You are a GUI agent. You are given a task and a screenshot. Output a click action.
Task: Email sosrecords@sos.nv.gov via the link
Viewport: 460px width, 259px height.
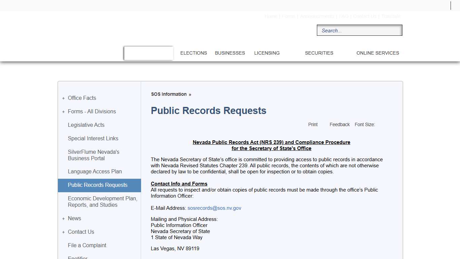[214, 208]
